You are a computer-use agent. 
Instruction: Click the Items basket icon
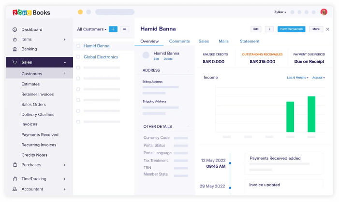coord(15,39)
